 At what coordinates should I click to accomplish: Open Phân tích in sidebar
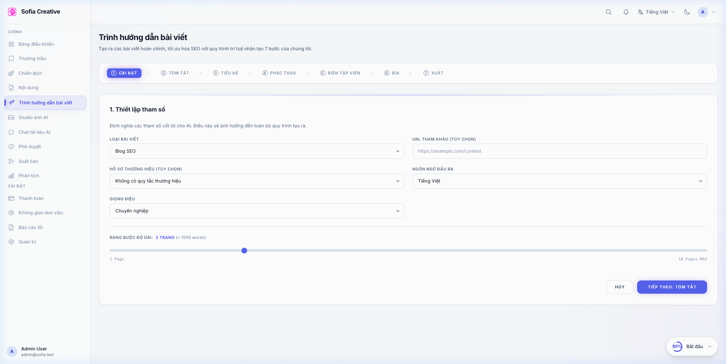[29, 176]
